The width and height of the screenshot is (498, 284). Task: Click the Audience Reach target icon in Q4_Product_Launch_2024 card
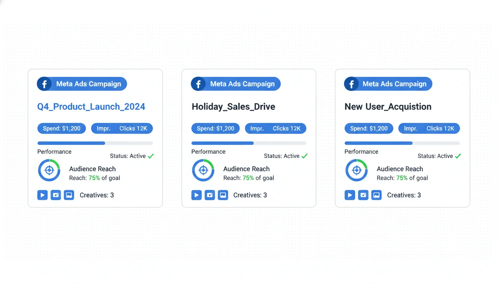(x=49, y=170)
